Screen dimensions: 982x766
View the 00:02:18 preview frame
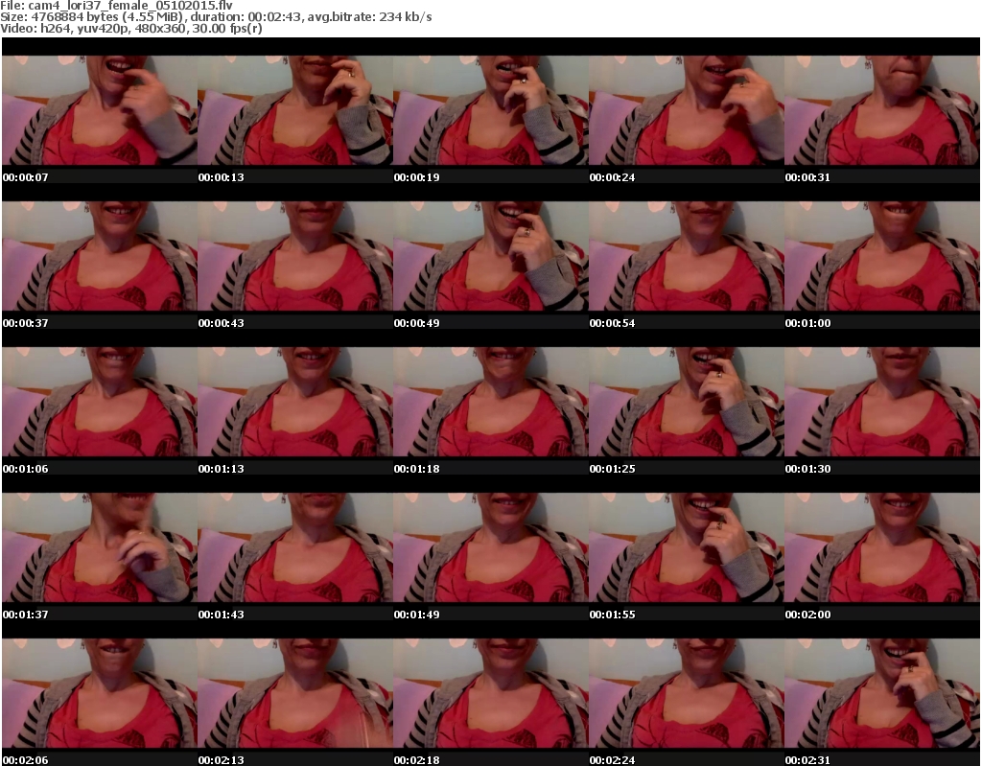pos(491,693)
